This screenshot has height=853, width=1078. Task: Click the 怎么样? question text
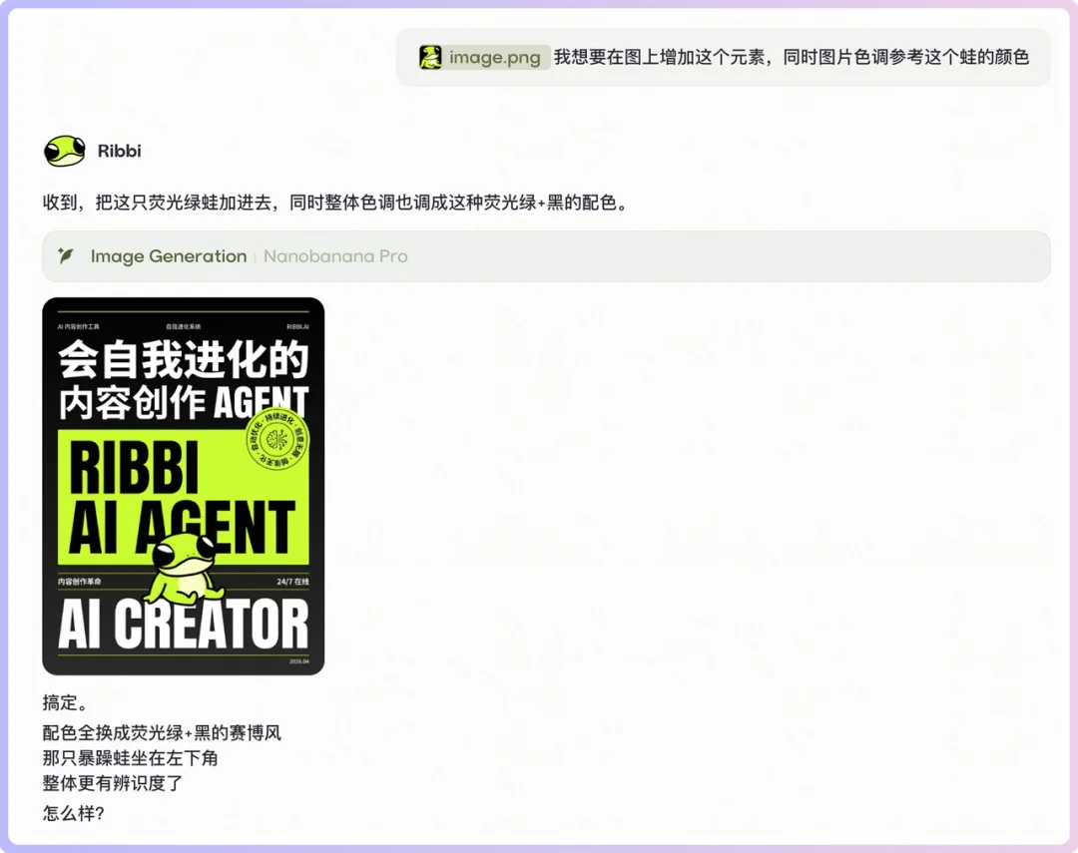(73, 813)
